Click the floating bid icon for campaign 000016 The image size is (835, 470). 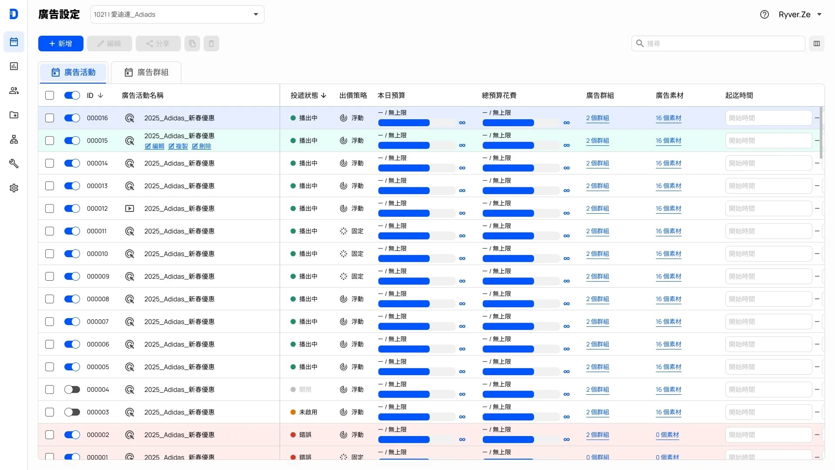[344, 118]
